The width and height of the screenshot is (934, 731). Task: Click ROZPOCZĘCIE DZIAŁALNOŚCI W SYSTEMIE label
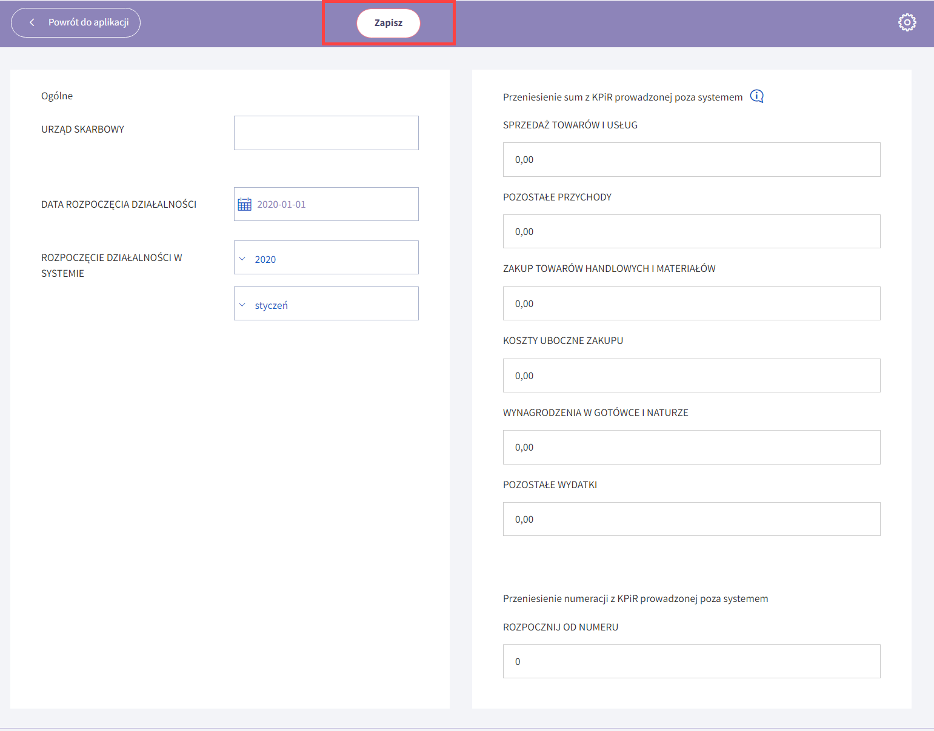(112, 265)
